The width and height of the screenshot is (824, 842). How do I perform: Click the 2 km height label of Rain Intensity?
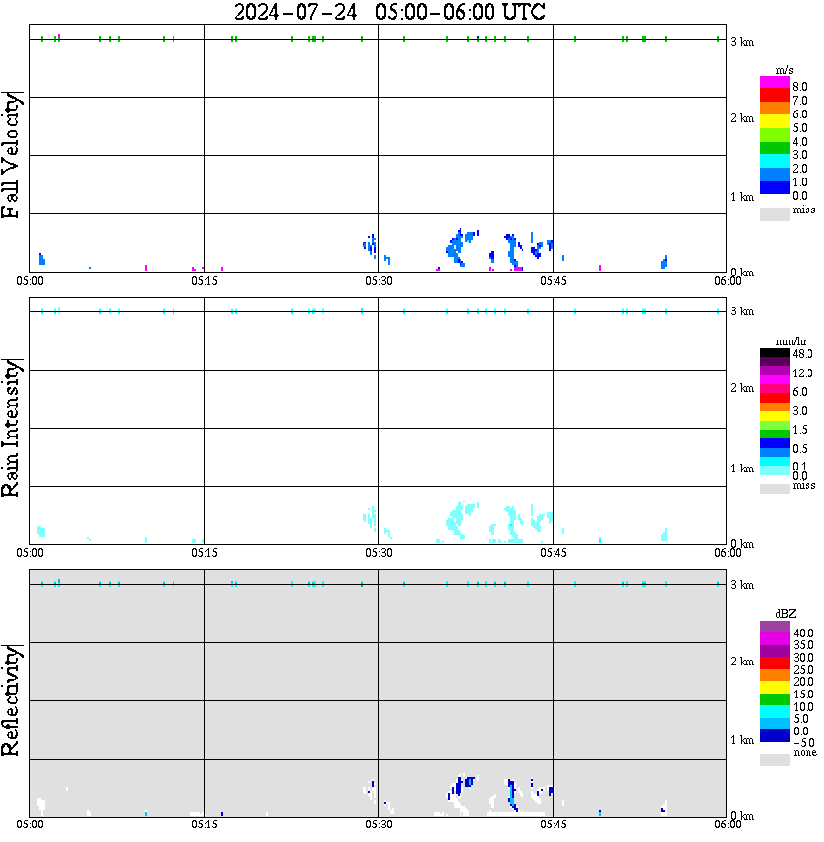tap(742, 388)
